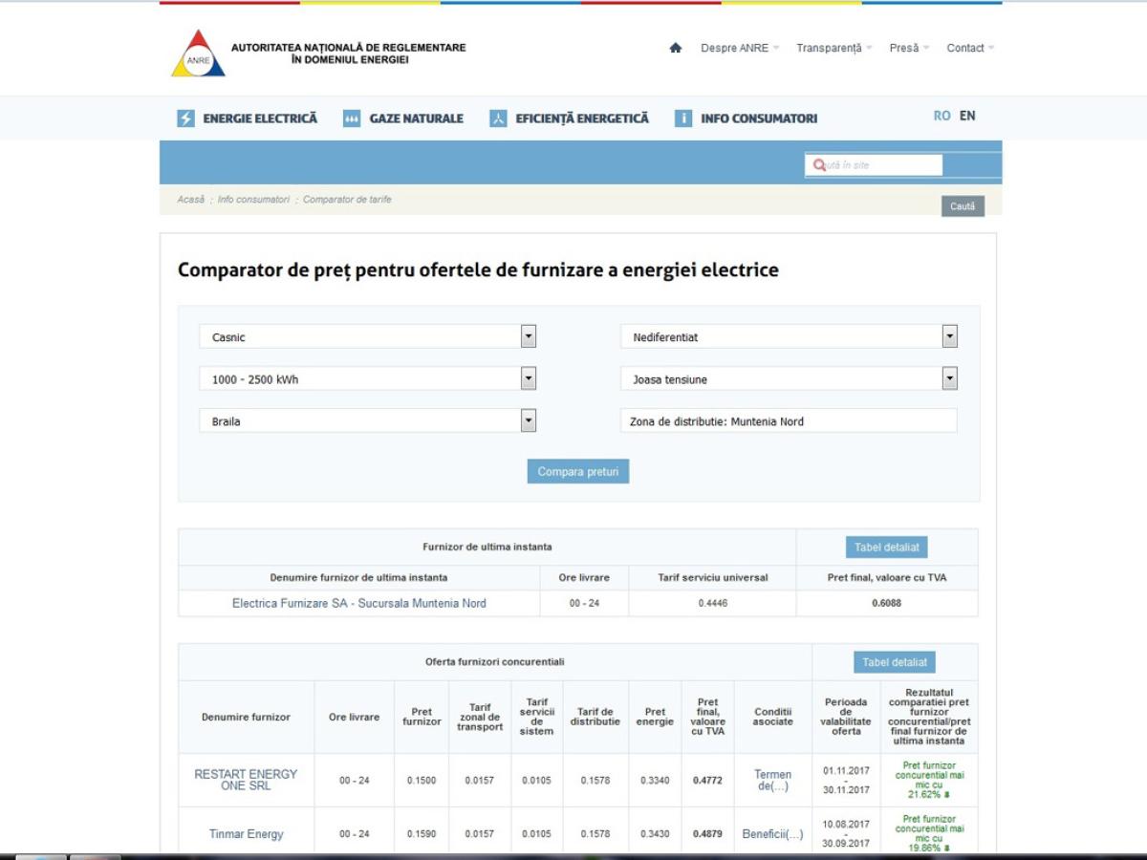The image size is (1147, 860).
Task: Switch language to EN
Action: tap(967, 116)
